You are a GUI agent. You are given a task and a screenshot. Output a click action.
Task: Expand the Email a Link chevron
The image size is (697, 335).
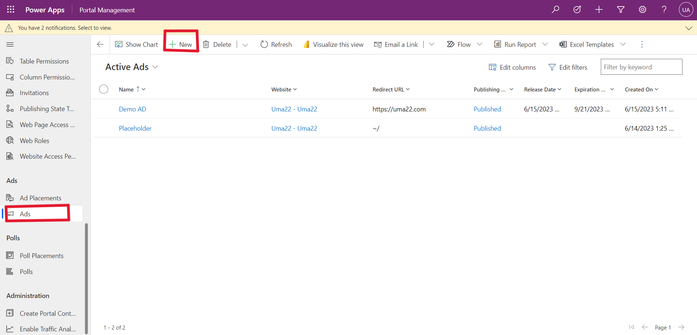point(432,44)
